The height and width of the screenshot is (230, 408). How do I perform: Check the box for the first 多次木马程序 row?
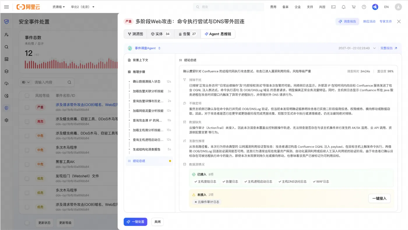27,150
